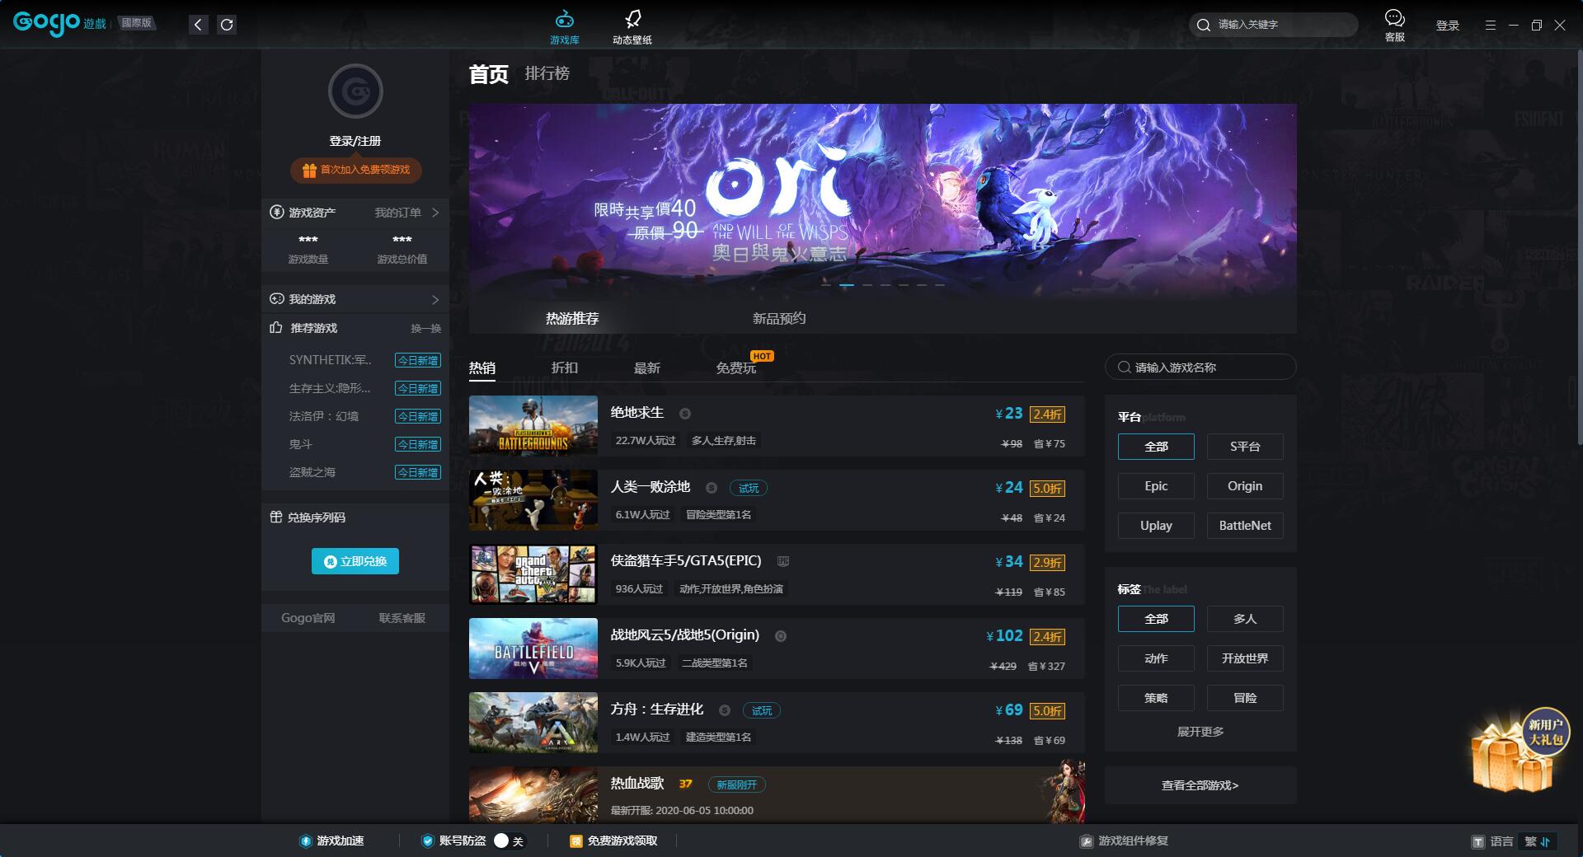This screenshot has width=1583, height=857.
Task: Select the second banner carousel indicator
Action: pyautogui.click(x=846, y=285)
